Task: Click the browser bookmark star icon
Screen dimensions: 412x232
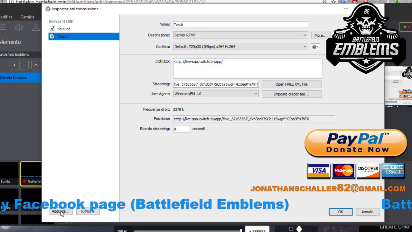Action: (333, 2)
